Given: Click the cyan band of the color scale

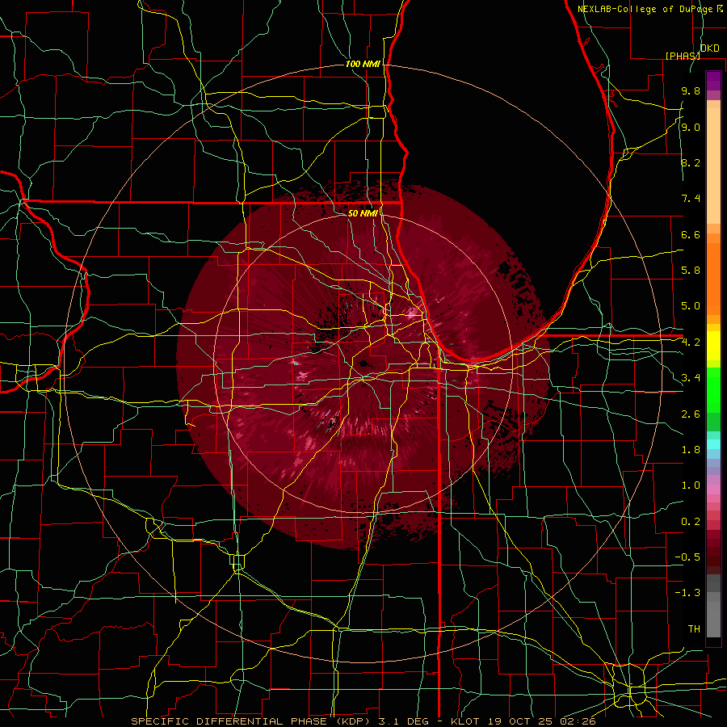Looking at the screenshot, I should click(713, 444).
